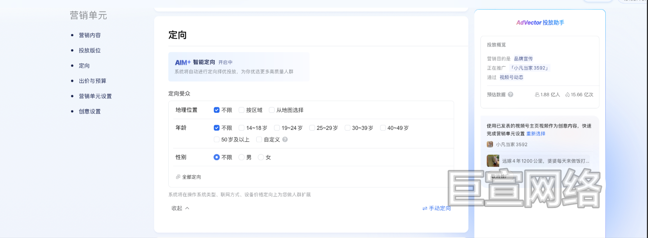The width and height of the screenshot is (648, 238).
Task: Click the 1.88 亿人 estimate value
Action: [550, 95]
